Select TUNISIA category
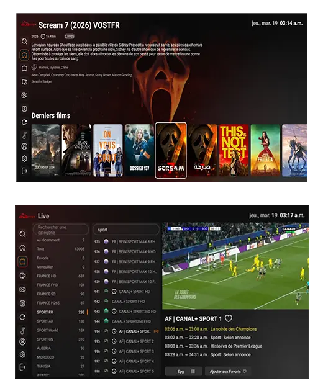 (61, 366)
